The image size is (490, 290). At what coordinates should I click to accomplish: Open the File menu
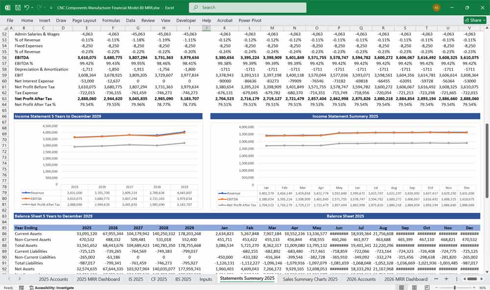(x=10, y=20)
